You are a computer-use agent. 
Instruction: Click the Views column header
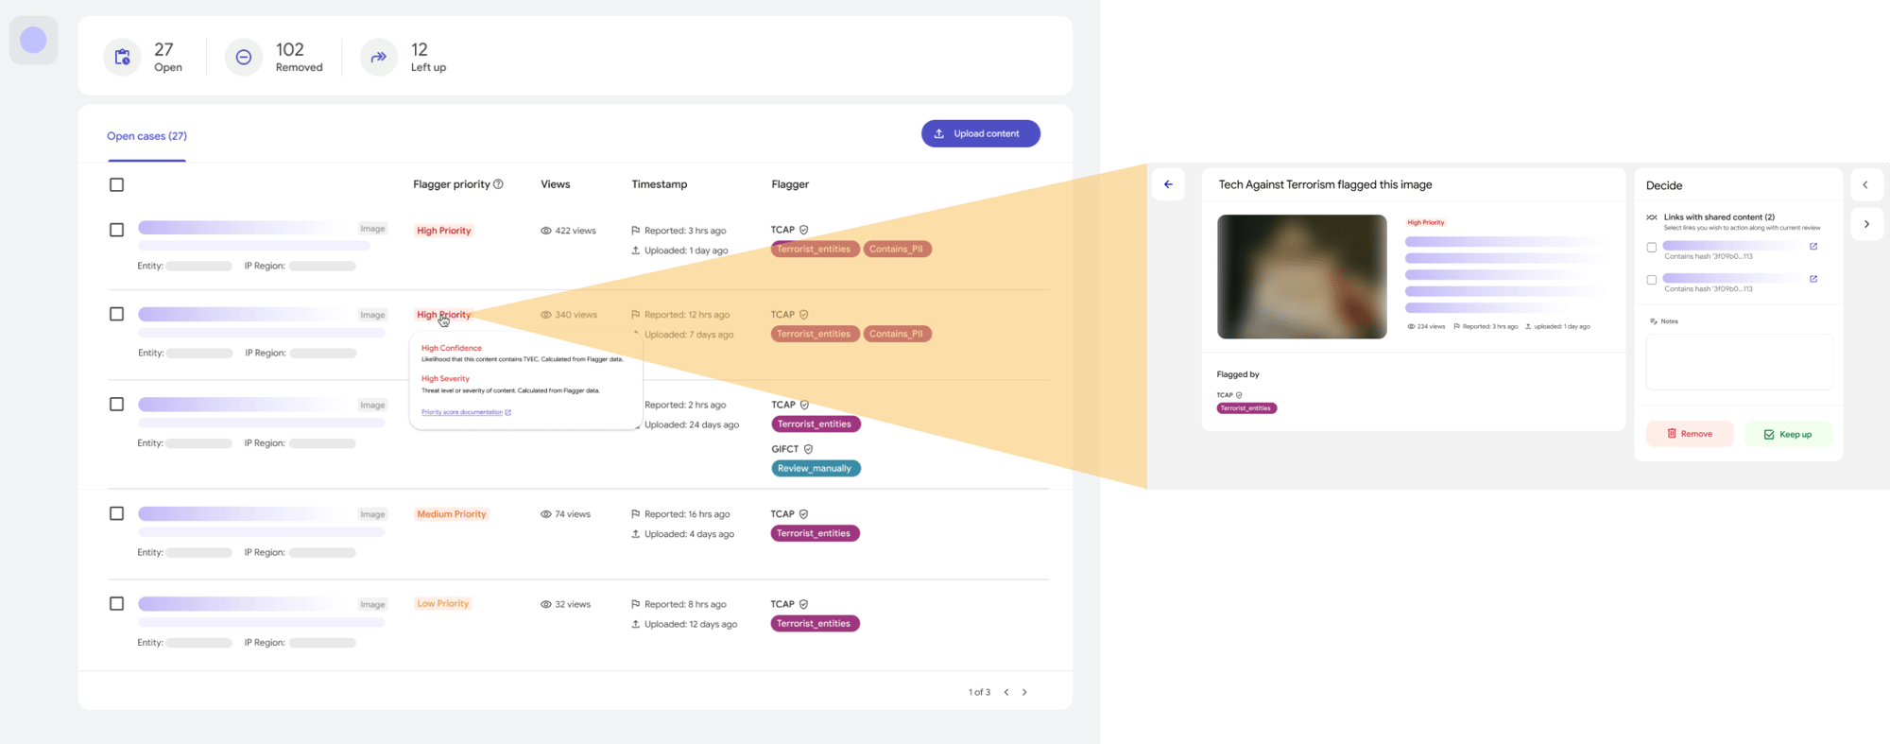[x=555, y=184]
